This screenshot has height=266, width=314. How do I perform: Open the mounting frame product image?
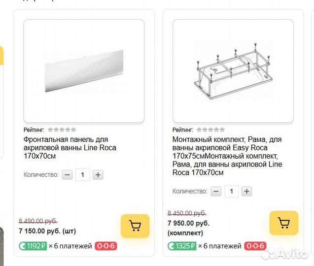[x=233, y=71]
